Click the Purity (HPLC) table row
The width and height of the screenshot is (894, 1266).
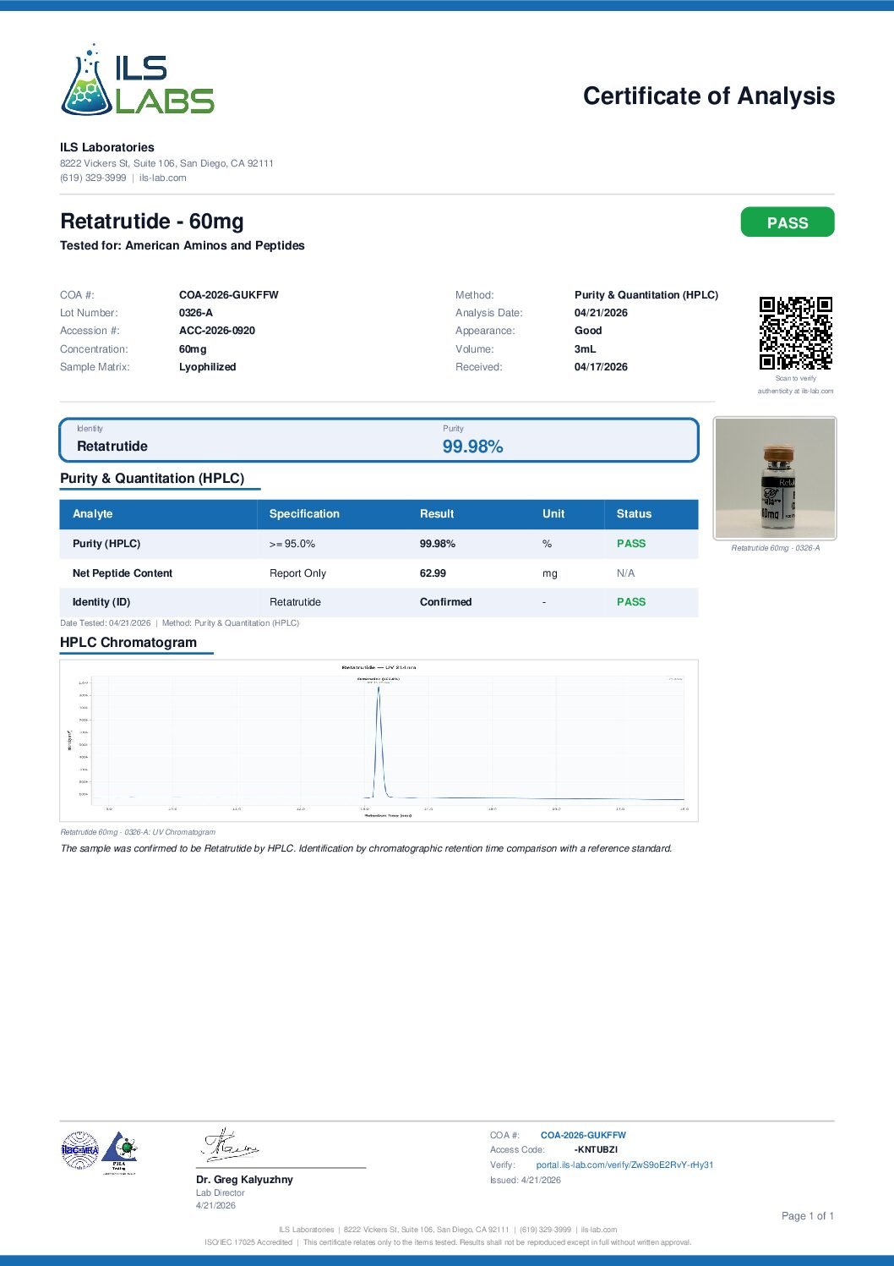379,544
